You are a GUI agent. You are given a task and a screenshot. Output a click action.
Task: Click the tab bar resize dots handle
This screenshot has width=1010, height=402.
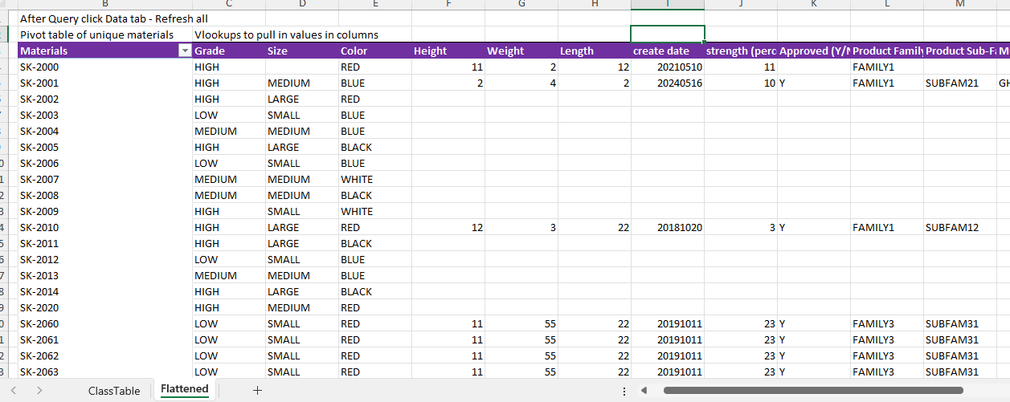pos(624,391)
